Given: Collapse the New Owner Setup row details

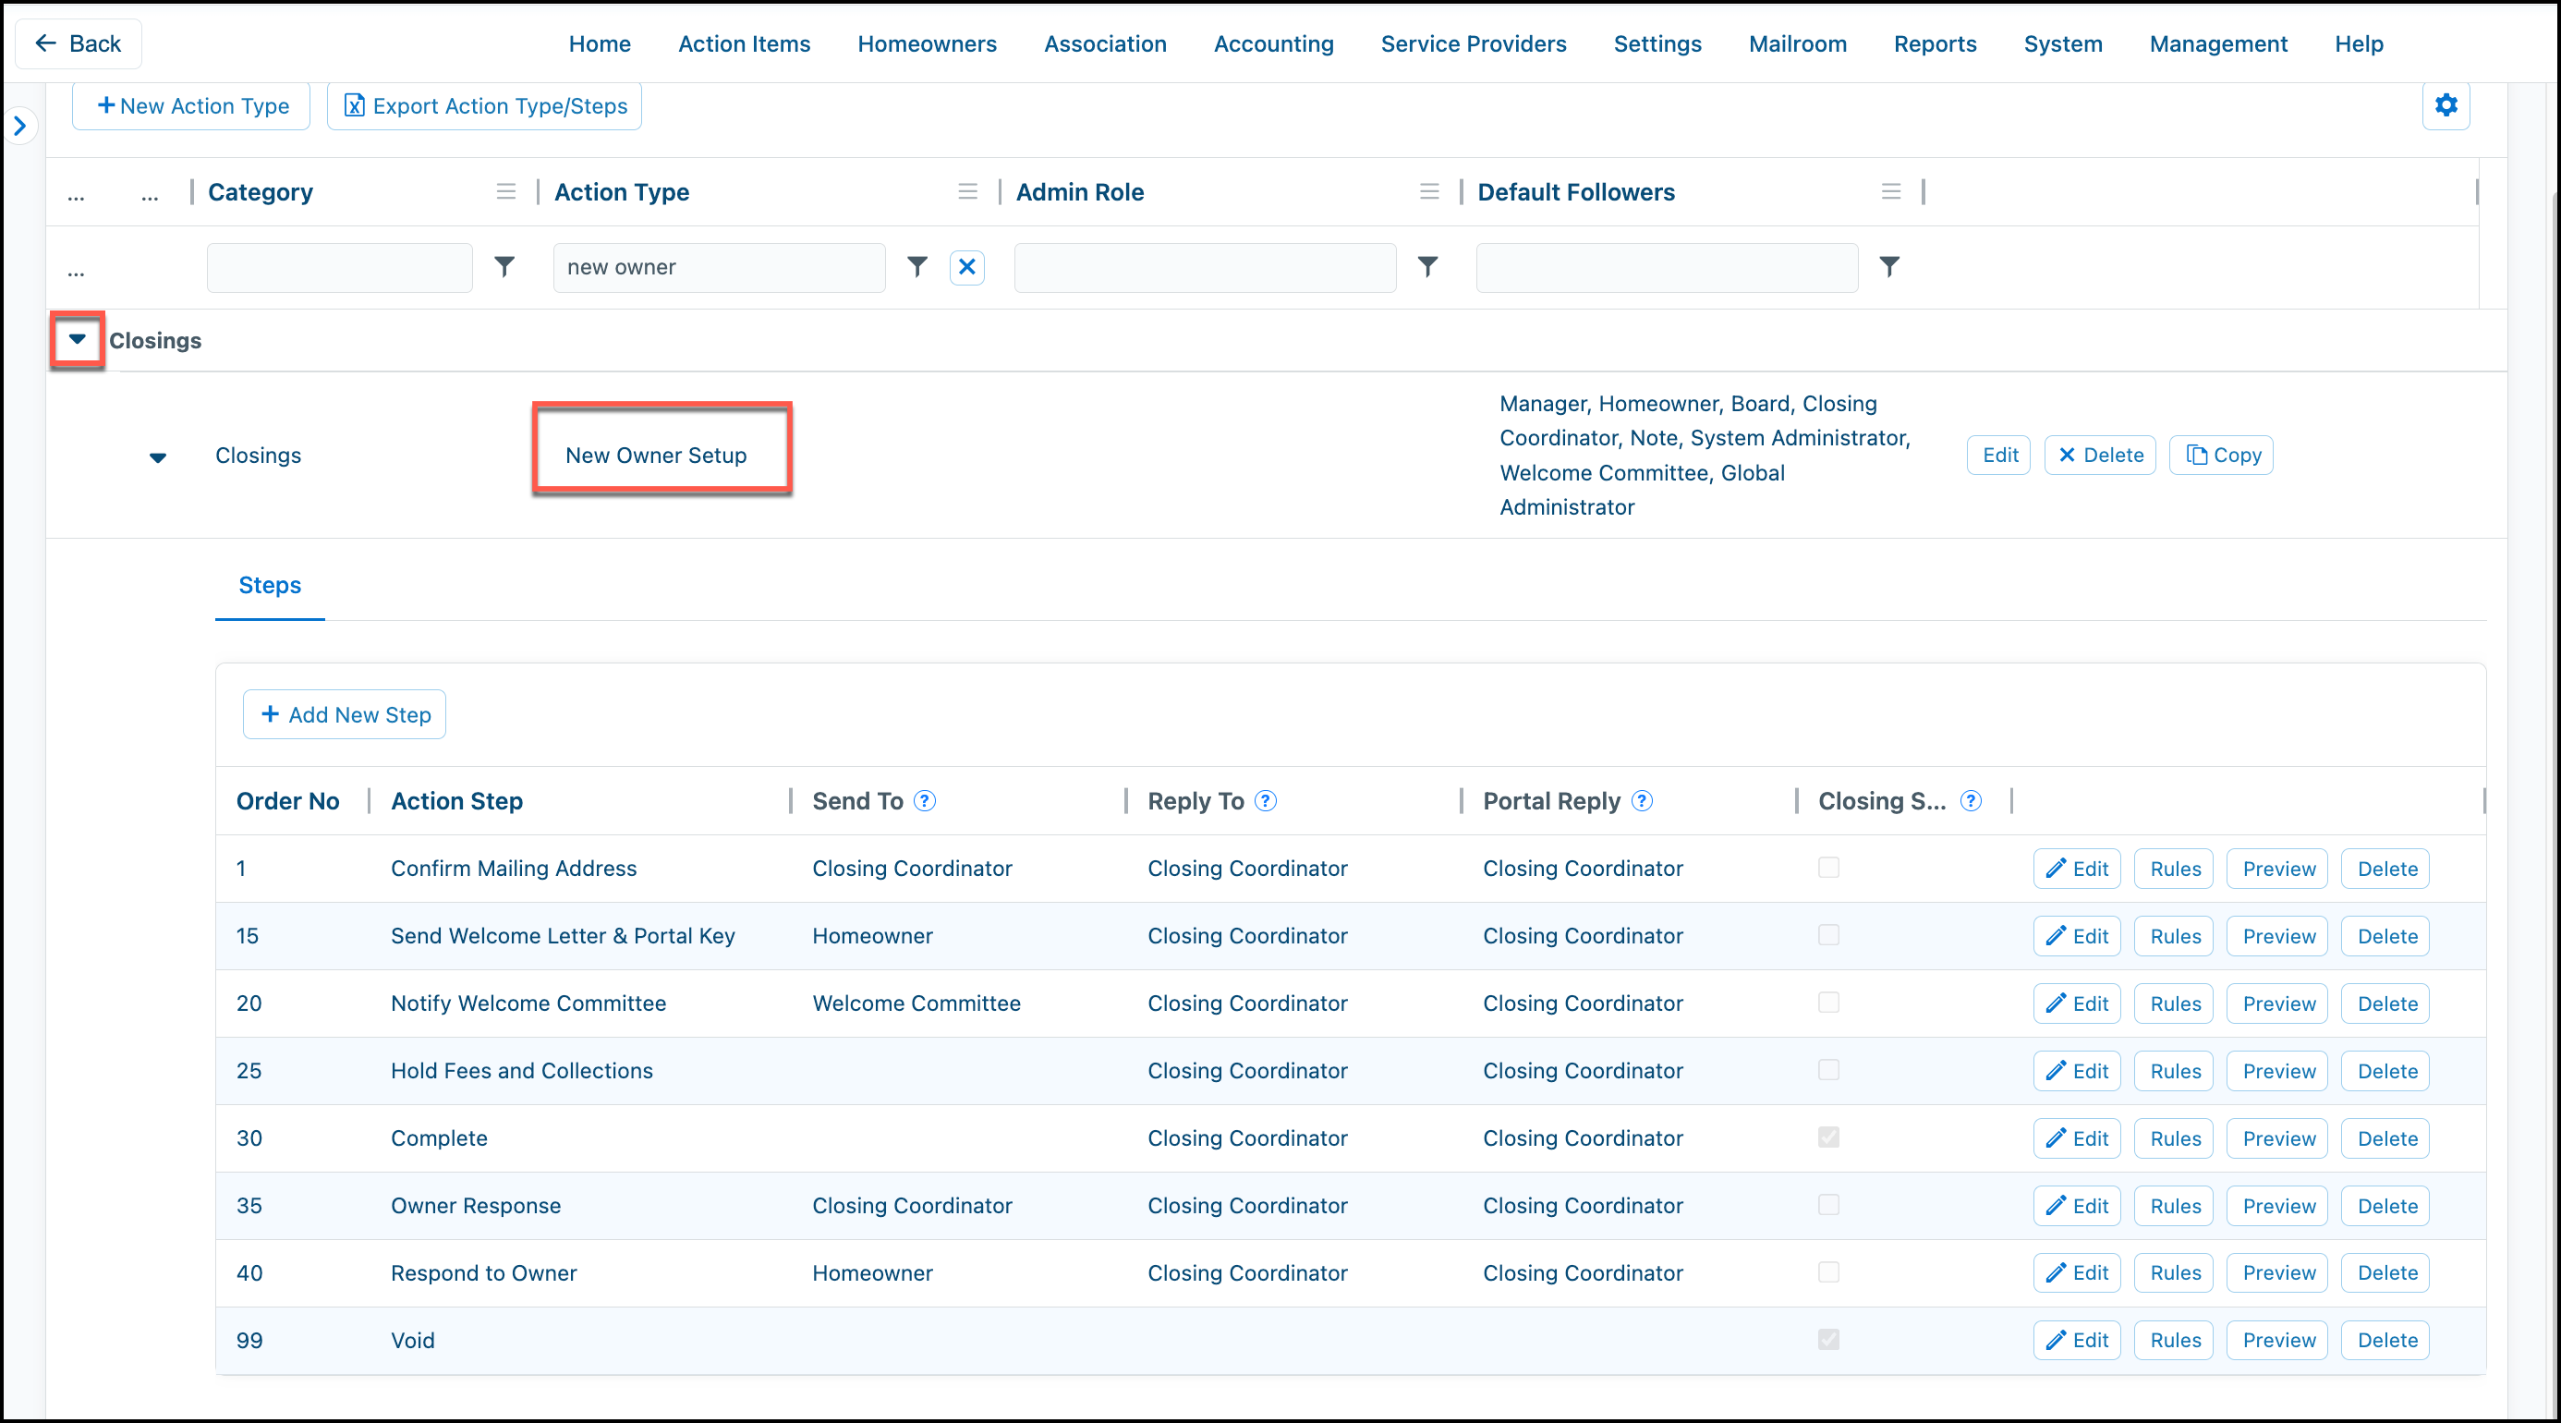Looking at the screenshot, I should pyautogui.click(x=157, y=457).
